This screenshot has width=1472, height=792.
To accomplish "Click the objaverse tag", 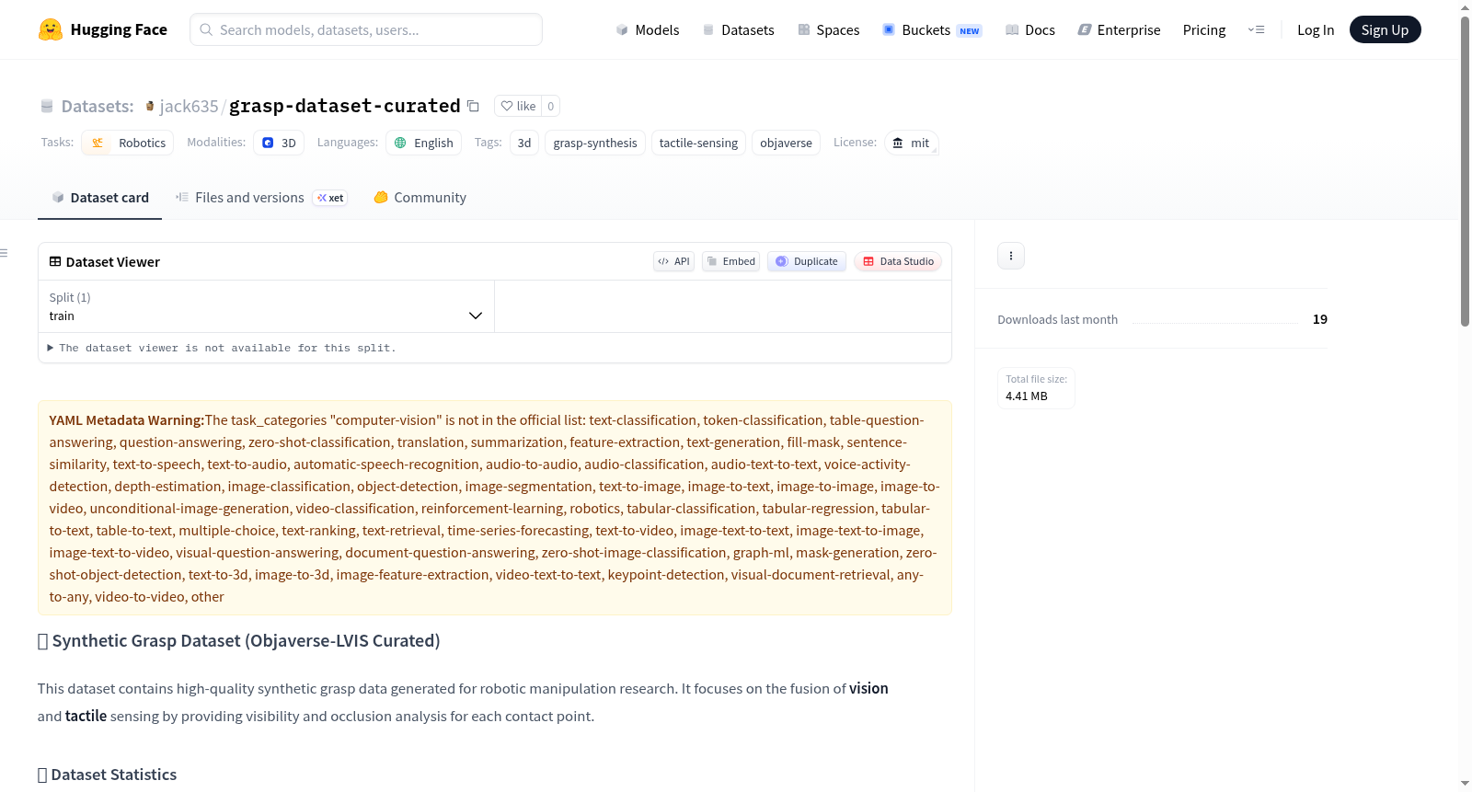I will point(786,143).
